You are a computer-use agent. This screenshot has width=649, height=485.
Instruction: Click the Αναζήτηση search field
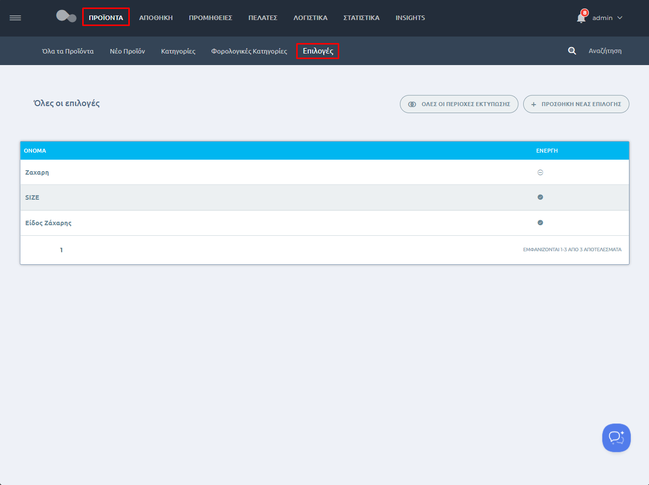tap(605, 51)
